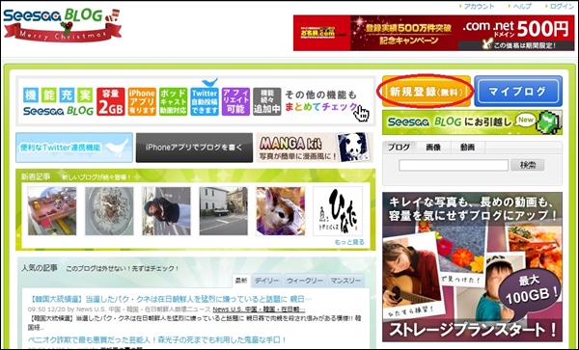Open the rabbit photo thumbnail

pos(281,211)
